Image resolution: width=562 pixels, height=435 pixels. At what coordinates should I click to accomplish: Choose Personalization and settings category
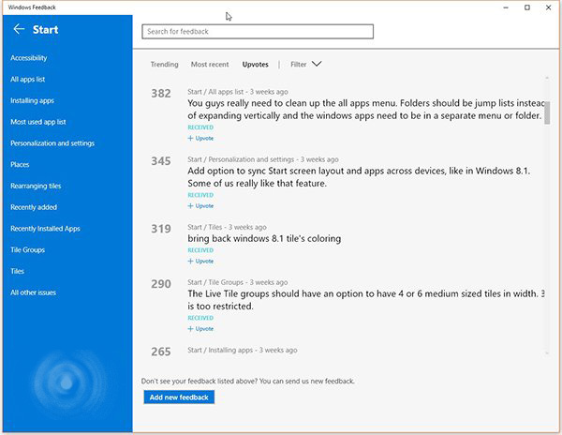[52, 143]
